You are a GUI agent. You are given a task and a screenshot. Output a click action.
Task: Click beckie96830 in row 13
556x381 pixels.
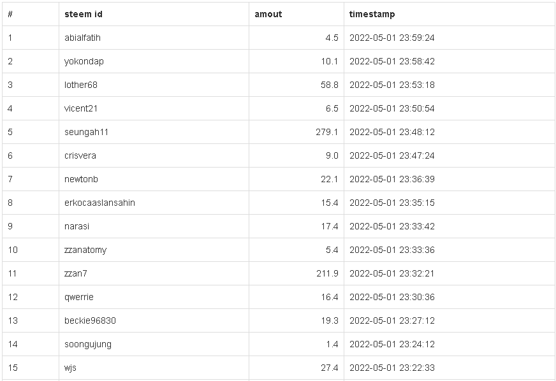pos(90,320)
